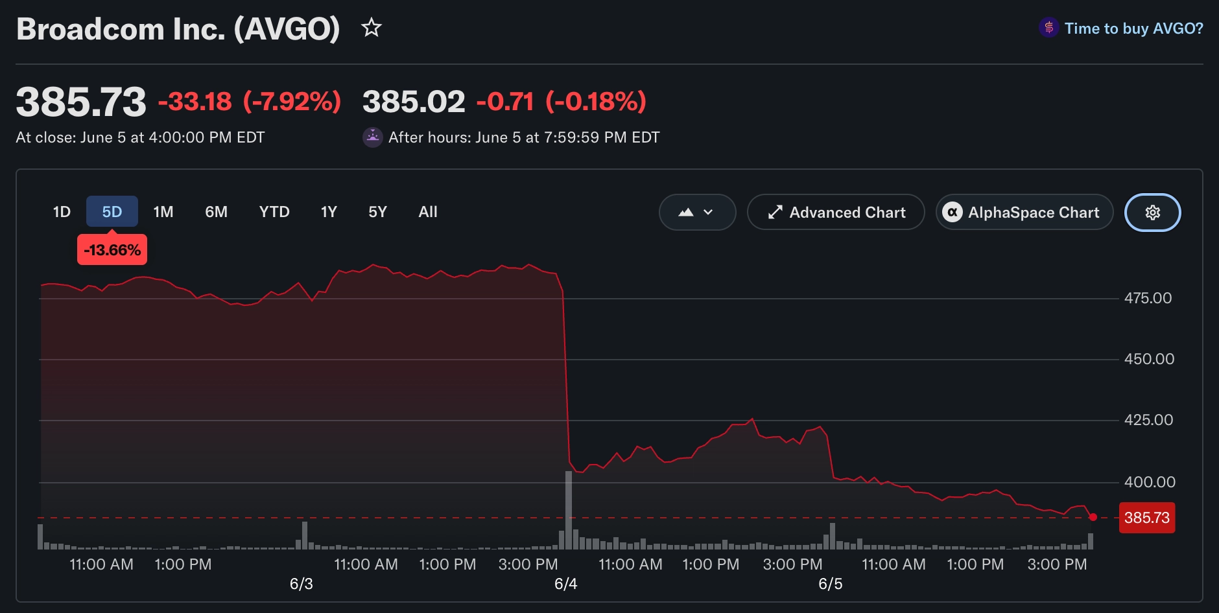Star AVGO to add to watchlist

pyautogui.click(x=372, y=28)
